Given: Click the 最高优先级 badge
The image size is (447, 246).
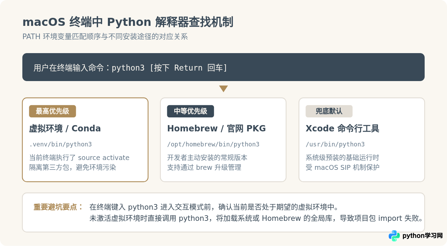Looking at the screenshot, I should pos(52,111).
